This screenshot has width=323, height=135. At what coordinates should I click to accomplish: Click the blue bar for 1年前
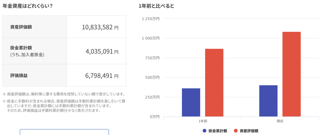click(x=191, y=102)
